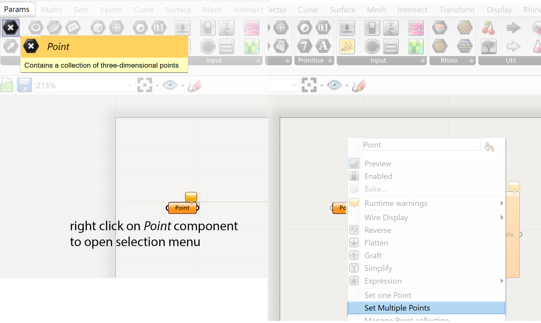Select the Point parameter icon
This screenshot has width=541, height=323.
[x=11, y=27]
